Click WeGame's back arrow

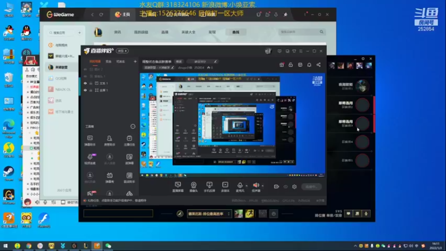[x=92, y=15]
